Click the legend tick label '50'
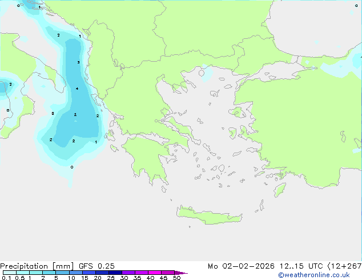The height and width of the screenshot is (280, 362). click(176, 278)
